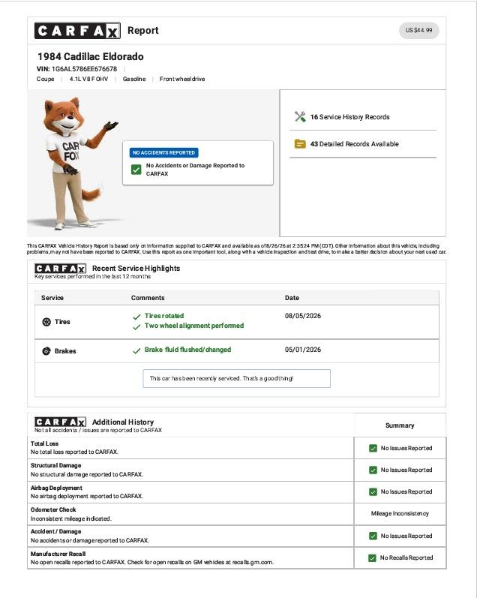Screen dimensions: 477x598
Task: Click Airbag Deployment green check icon
Action: (x=373, y=492)
